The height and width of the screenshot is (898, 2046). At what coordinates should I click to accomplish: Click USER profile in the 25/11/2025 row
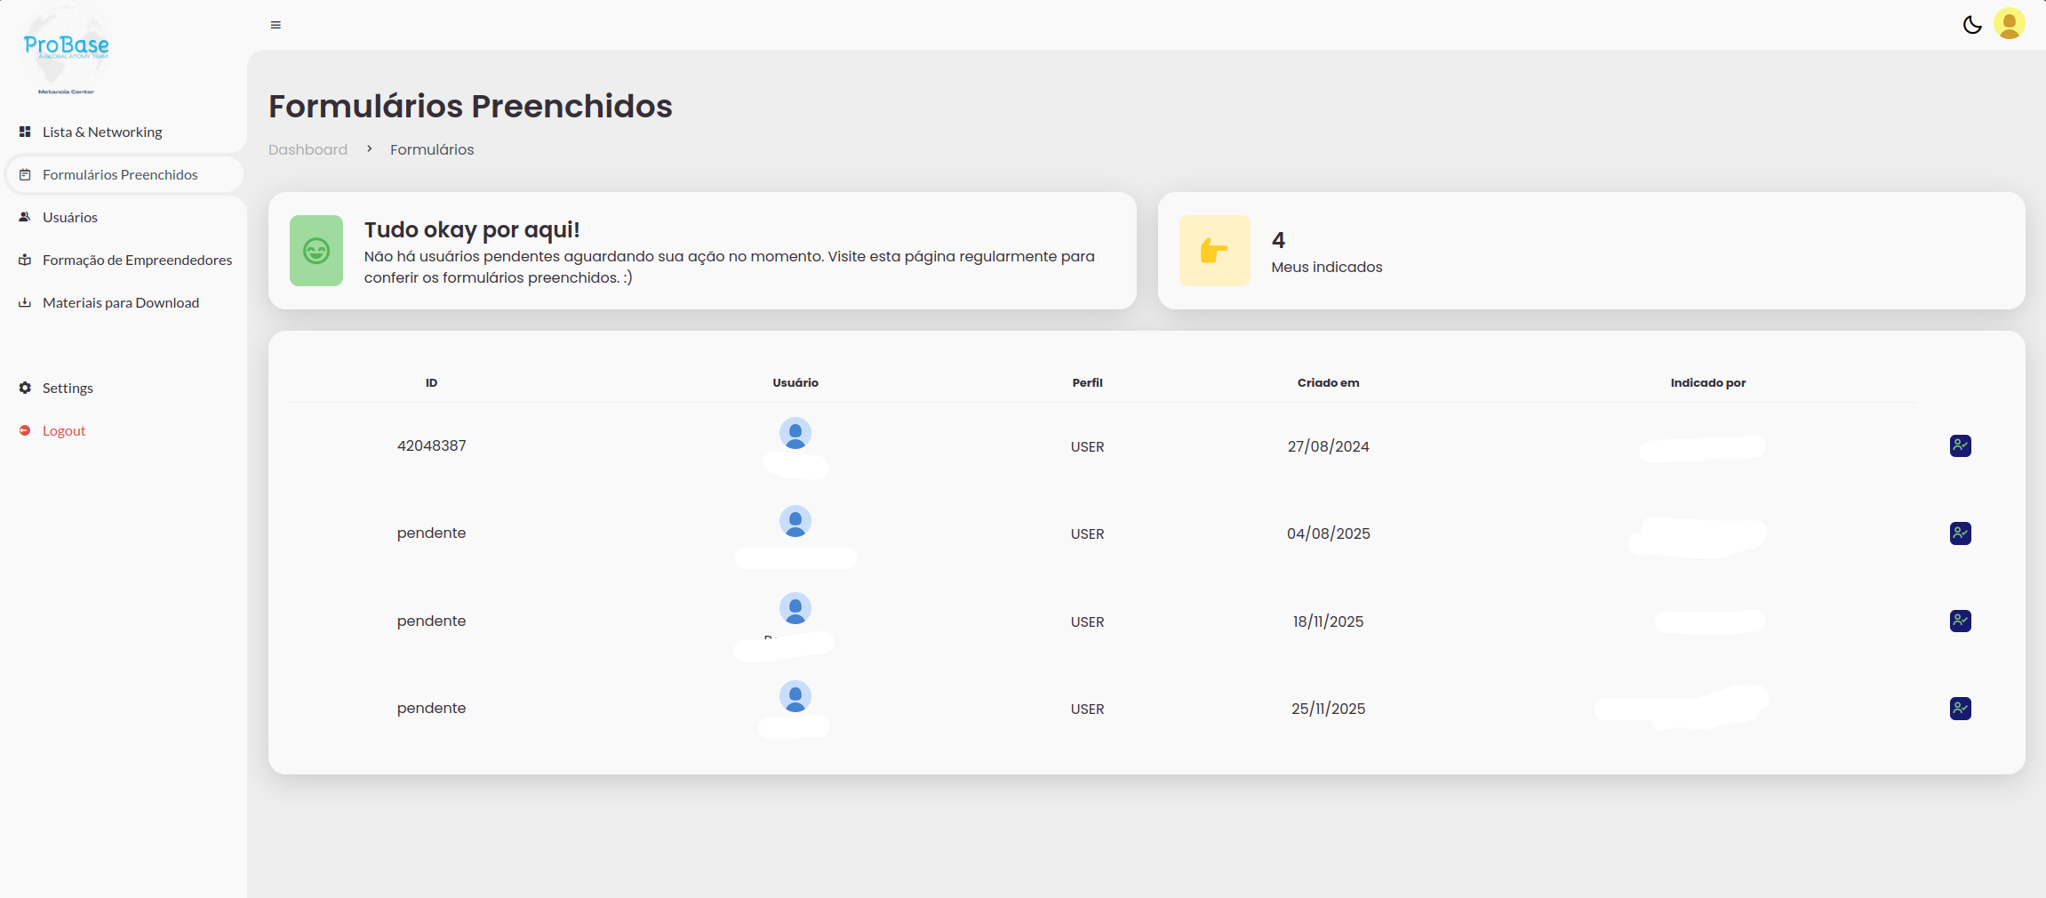tap(1087, 709)
